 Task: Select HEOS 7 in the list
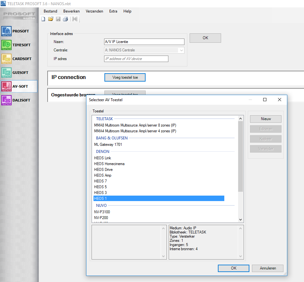pyautogui.click(x=101, y=181)
